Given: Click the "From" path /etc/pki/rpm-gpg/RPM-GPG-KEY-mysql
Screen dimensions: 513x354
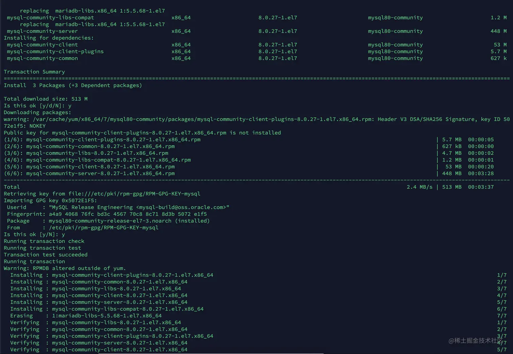Looking at the screenshot, I should (x=103, y=228).
